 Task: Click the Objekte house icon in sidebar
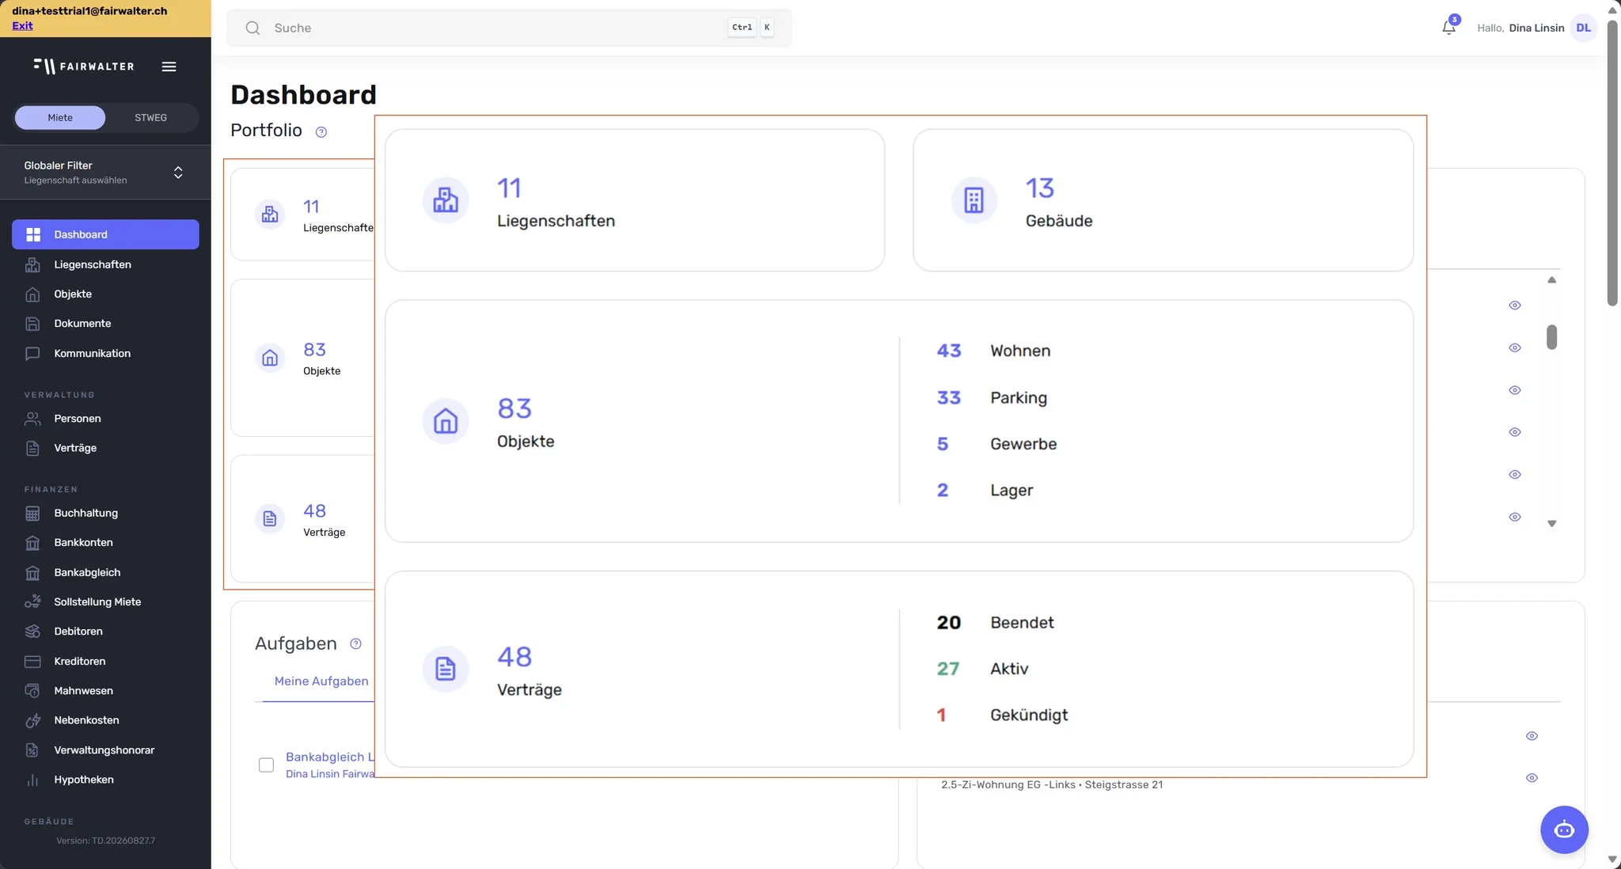point(32,294)
